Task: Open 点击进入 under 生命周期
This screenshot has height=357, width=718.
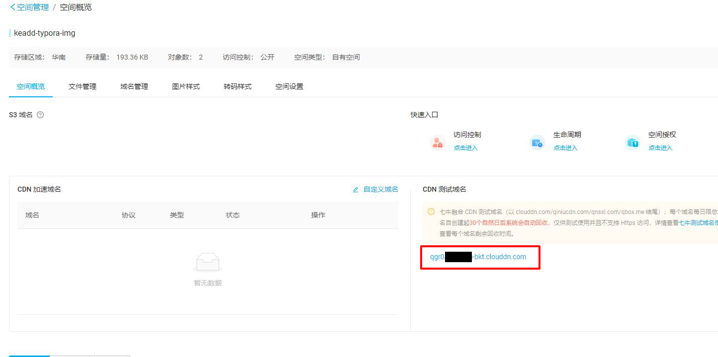Action: (x=566, y=148)
